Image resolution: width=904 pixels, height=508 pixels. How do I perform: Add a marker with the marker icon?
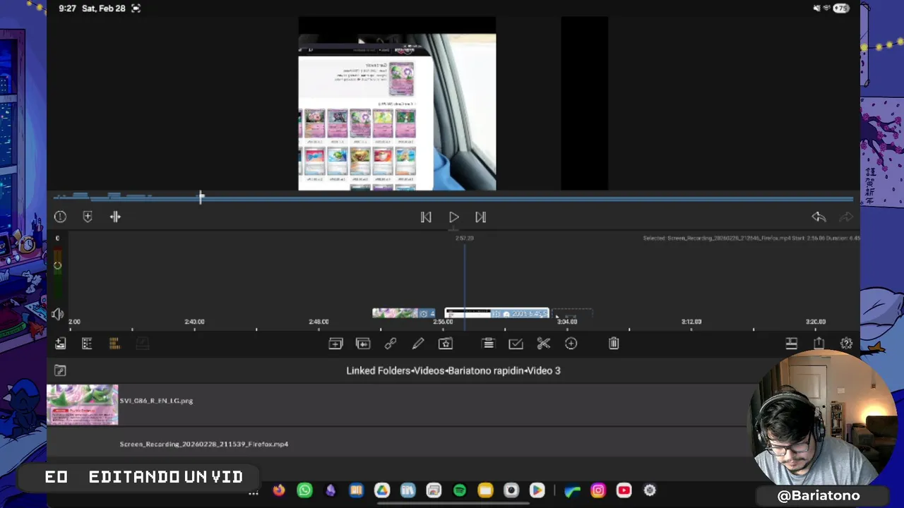click(x=88, y=217)
